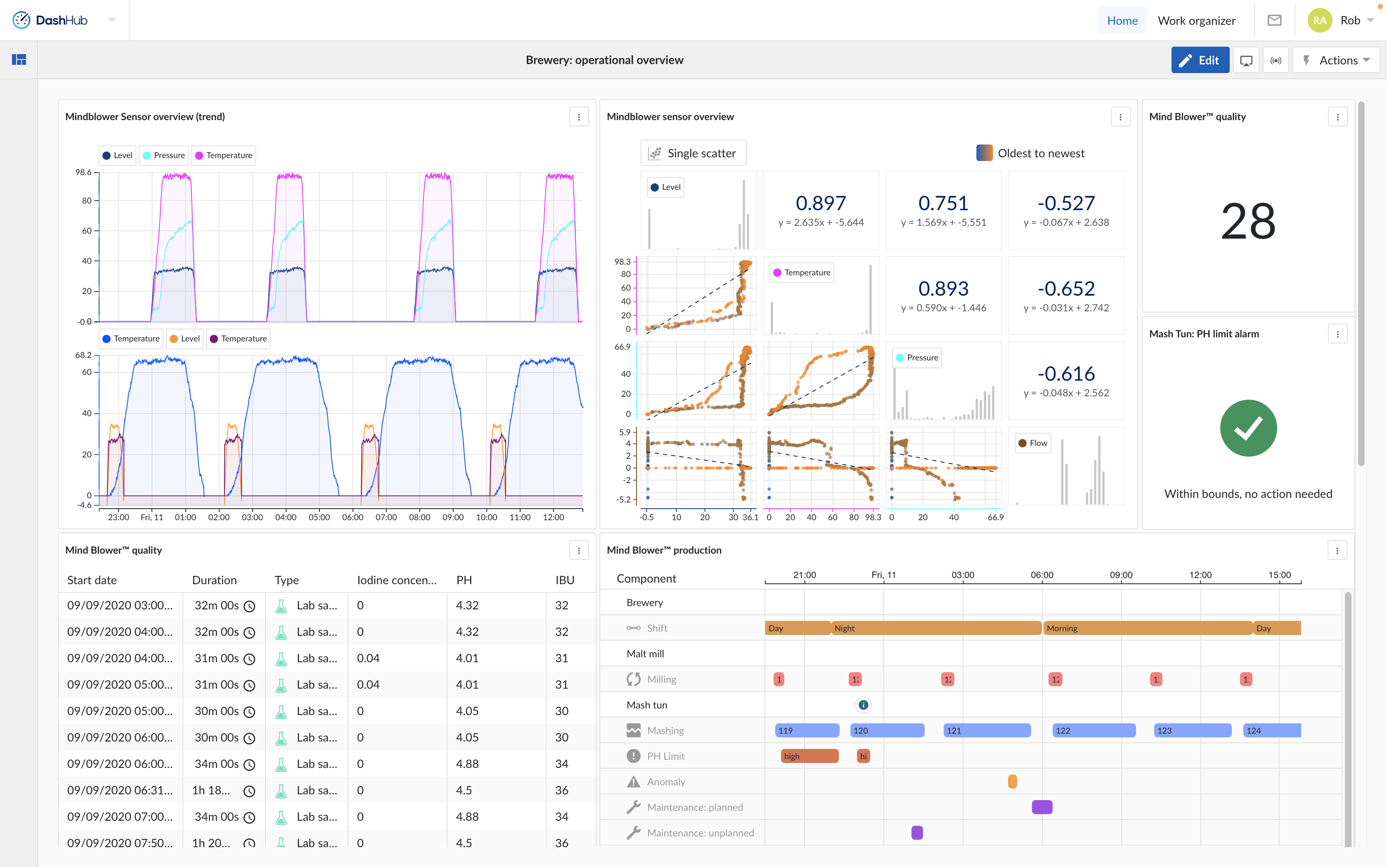Open Mindblower sensor overview panel menu
1387x867 pixels.
1120,117
